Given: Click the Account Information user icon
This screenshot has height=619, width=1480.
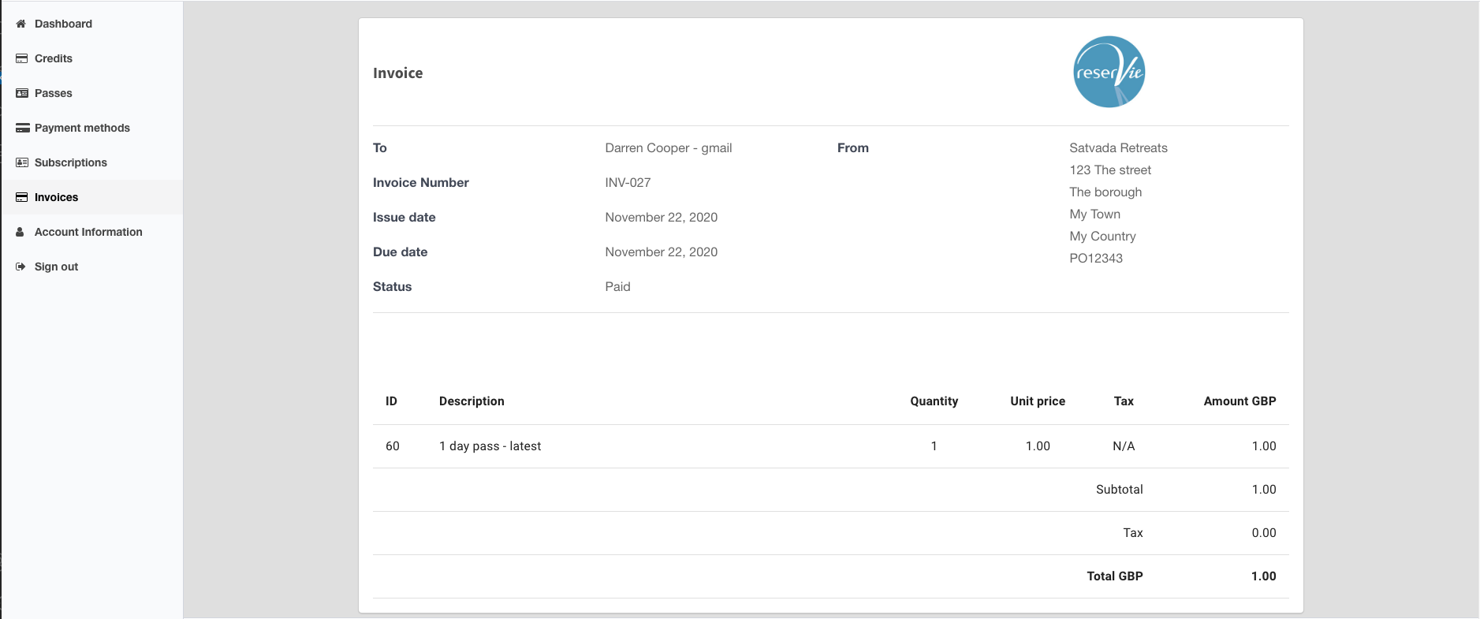Looking at the screenshot, I should pyautogui.click(x=21, y=232).
